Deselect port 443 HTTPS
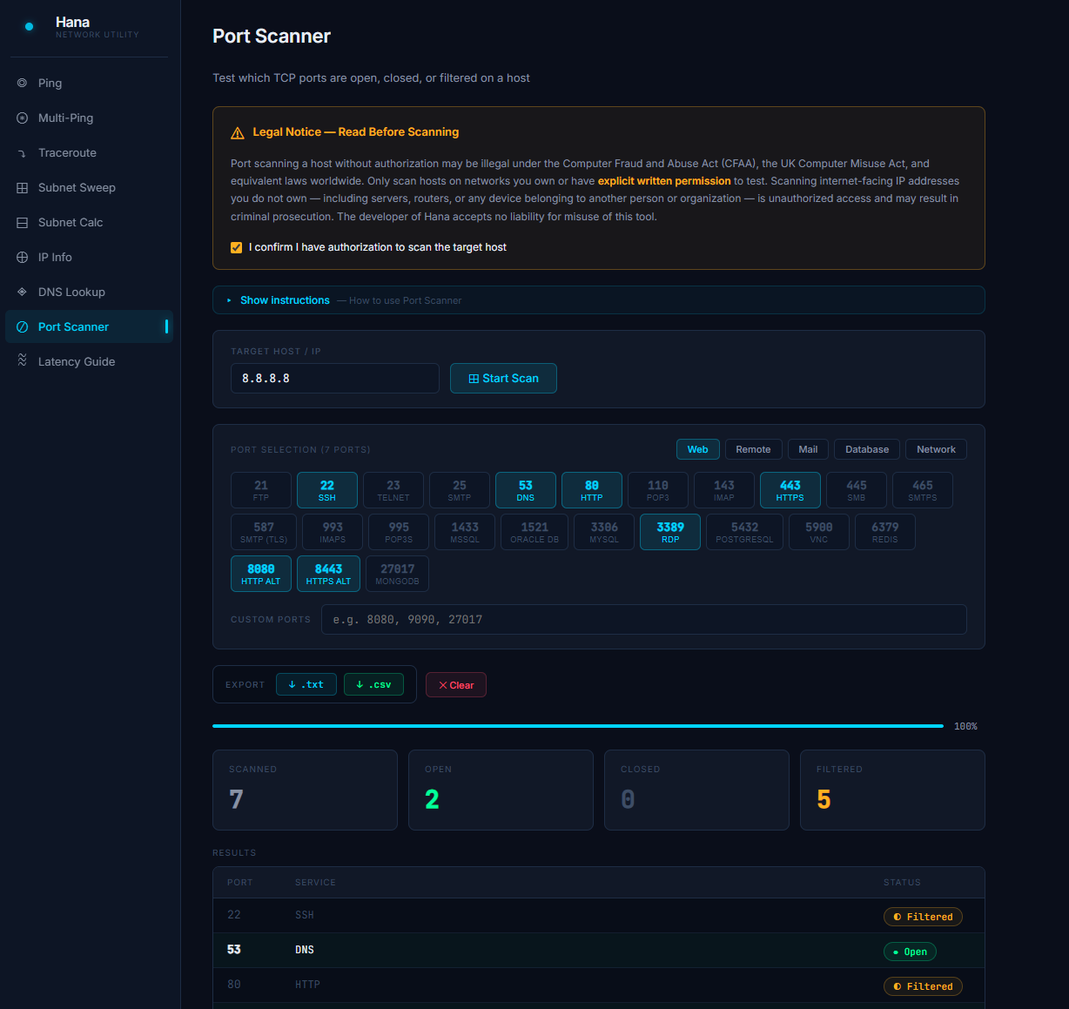 pos(790,490)
